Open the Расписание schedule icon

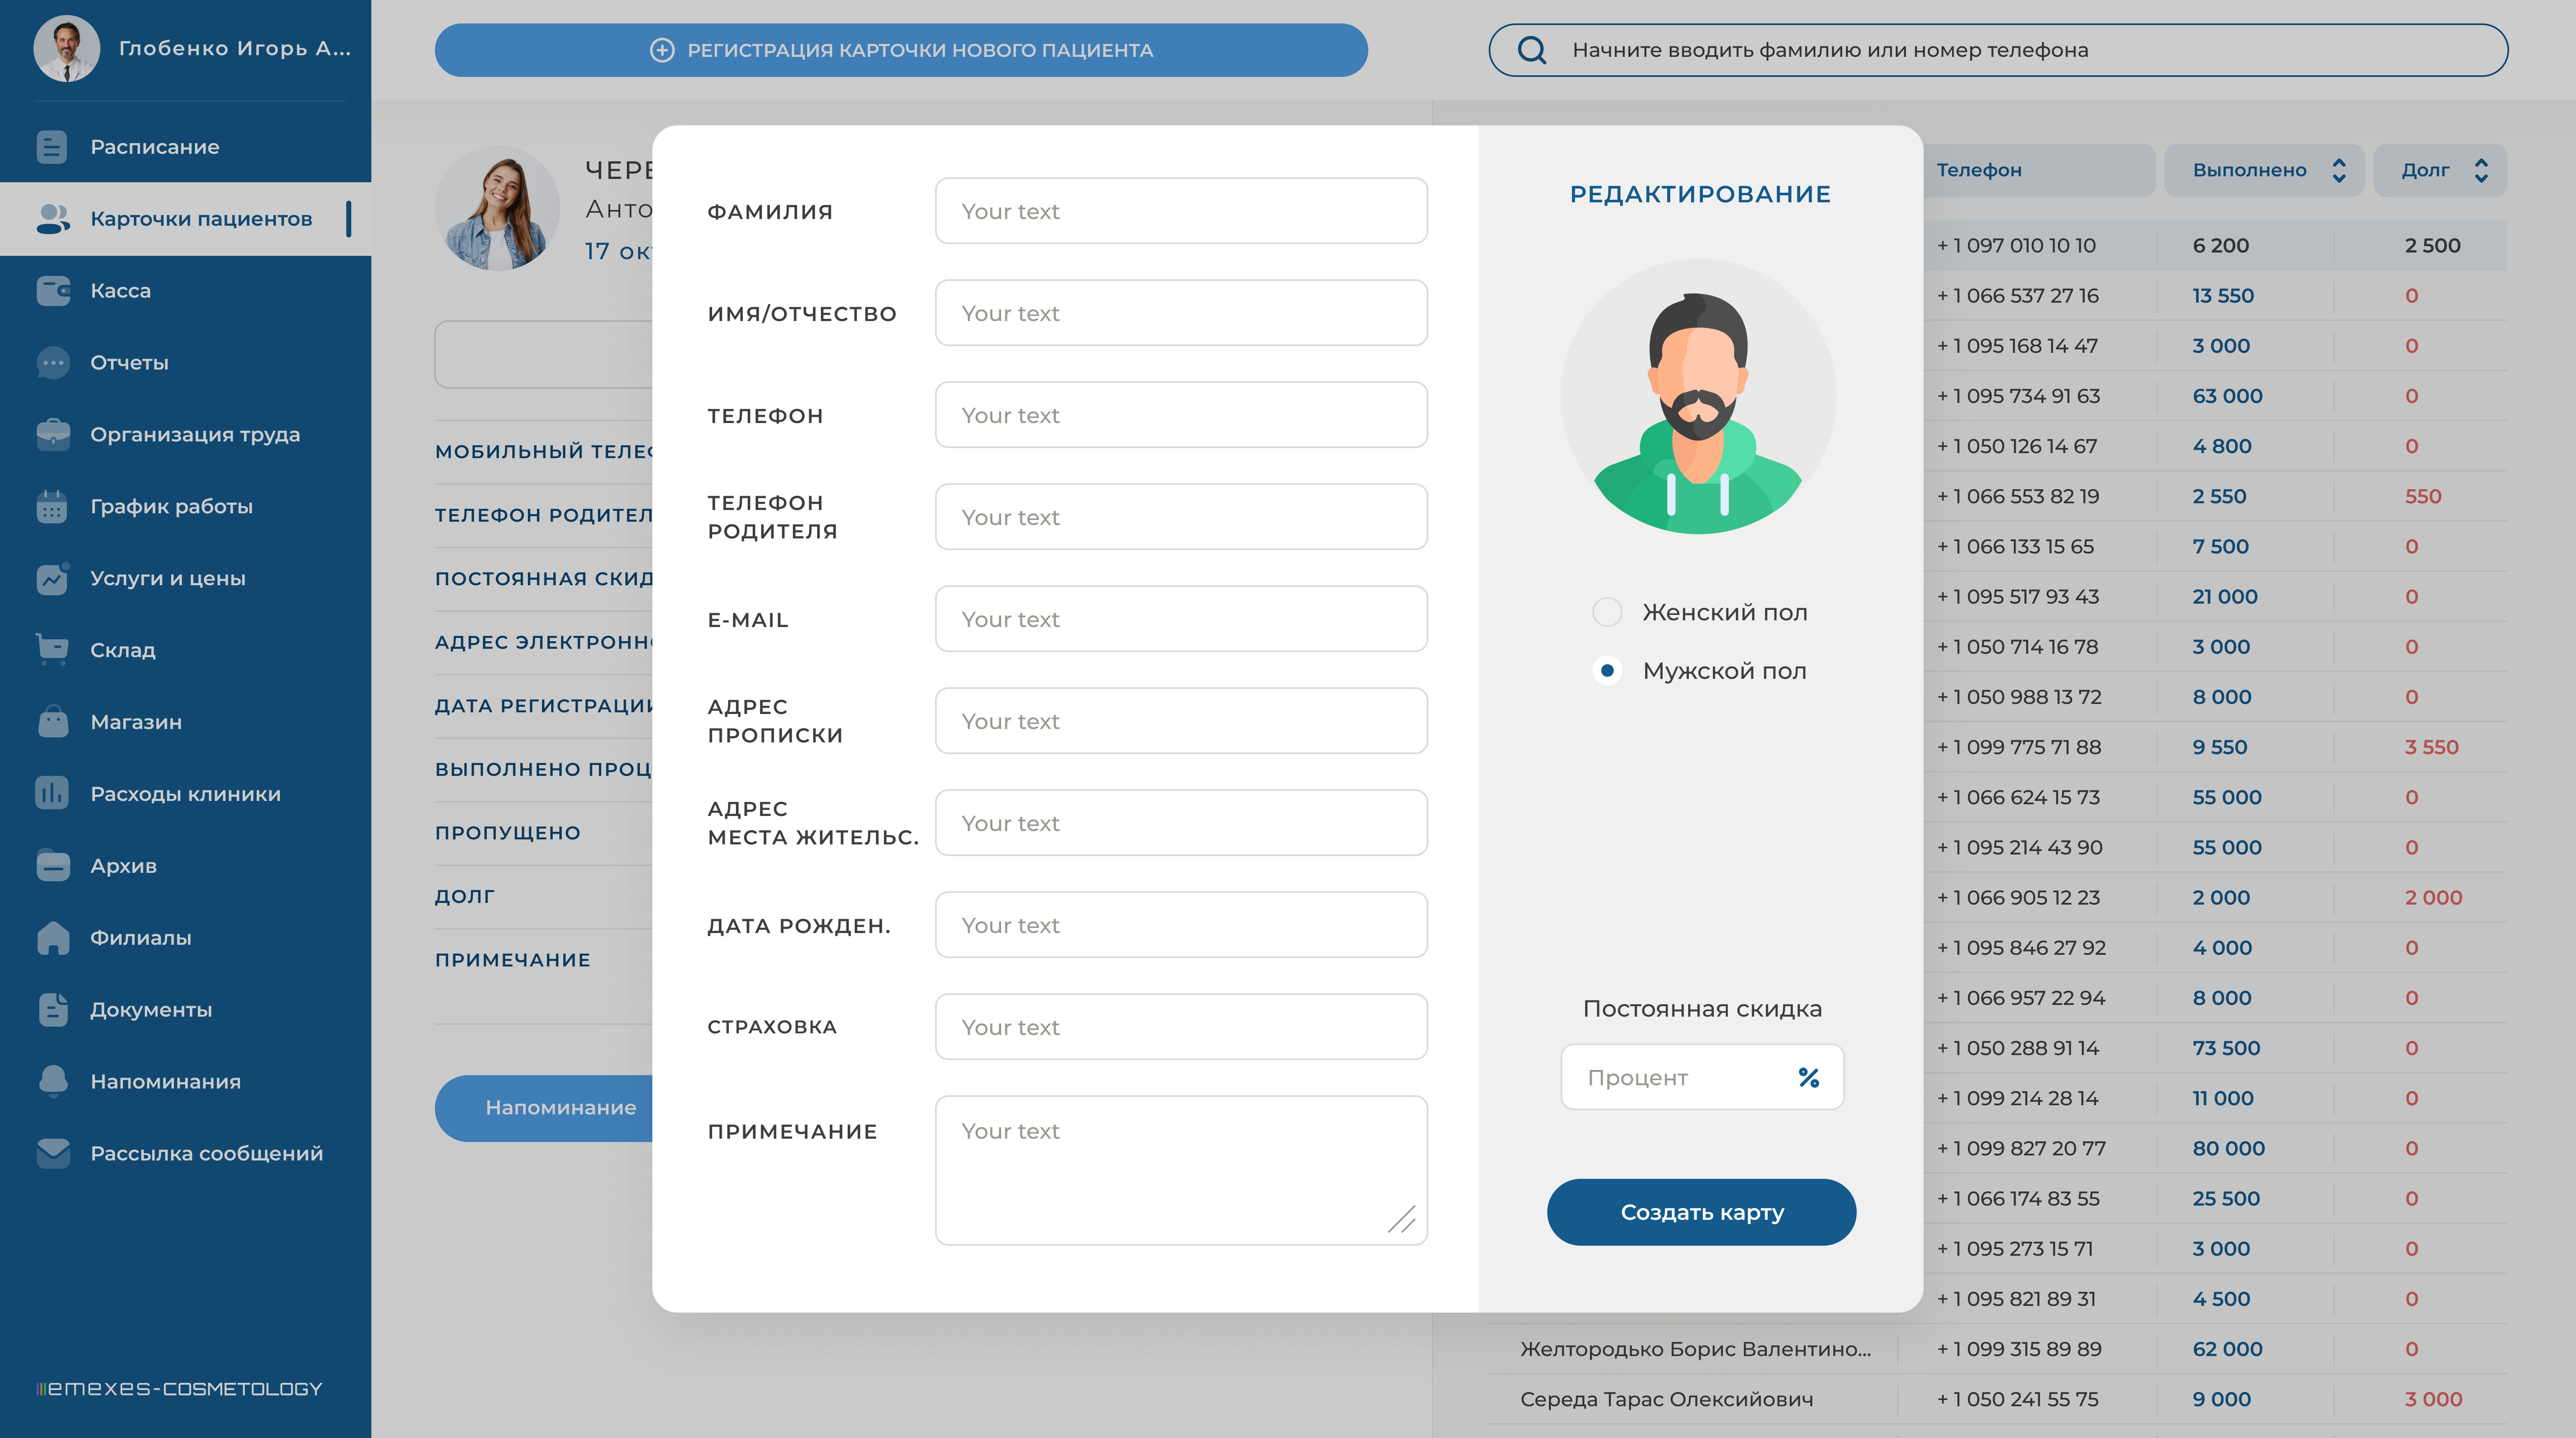pos(52,147)
